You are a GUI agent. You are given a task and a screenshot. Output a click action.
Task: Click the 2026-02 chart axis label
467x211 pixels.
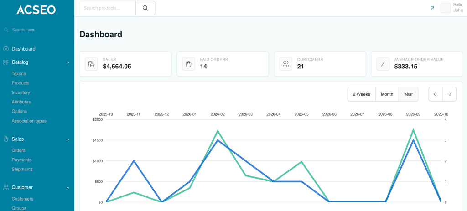click(x=218, y=114)
